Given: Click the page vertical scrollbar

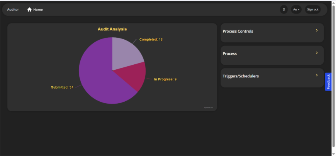Looking at the screenshot, I should coord(334,77).
